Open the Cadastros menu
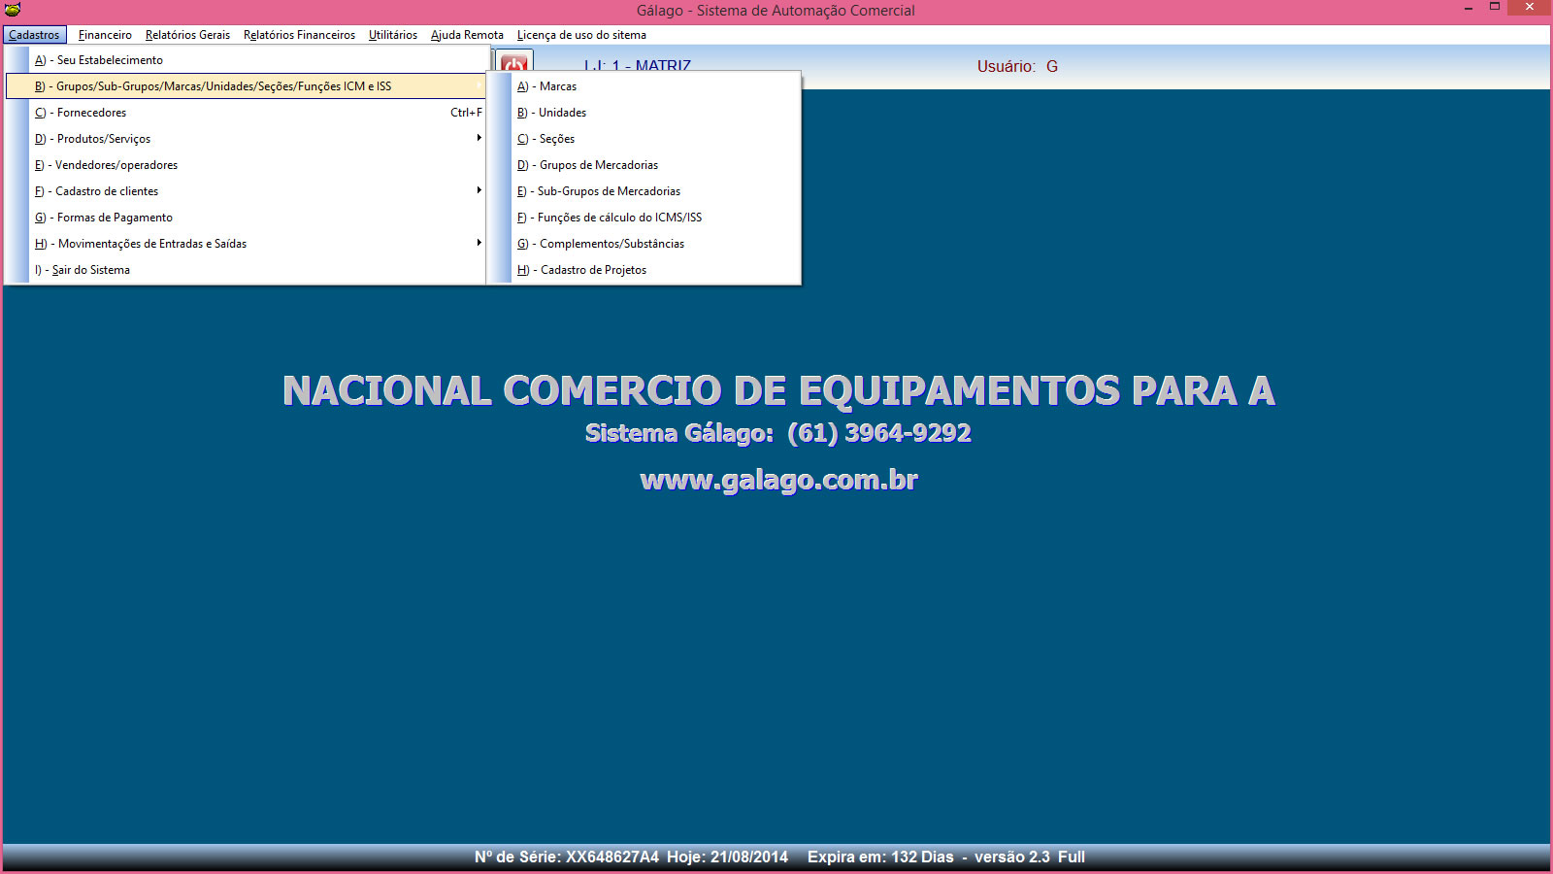Image resolution: width=1553 pixels, height=874 pixels. (x=35, y=35)
